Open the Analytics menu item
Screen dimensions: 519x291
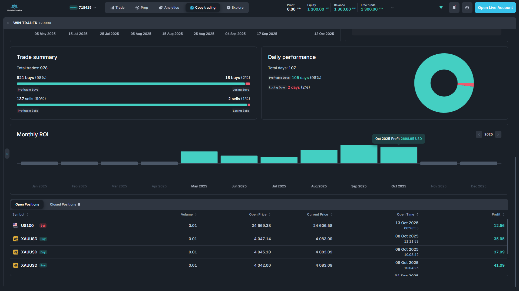click(x=169, y=8)
